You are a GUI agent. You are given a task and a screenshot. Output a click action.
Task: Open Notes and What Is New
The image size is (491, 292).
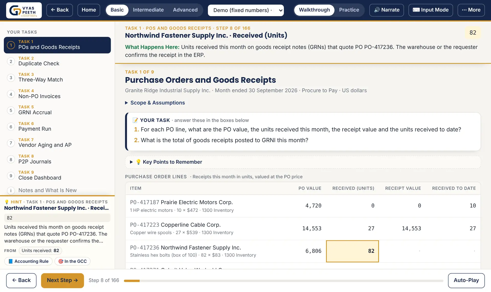[x=57, y=190]
